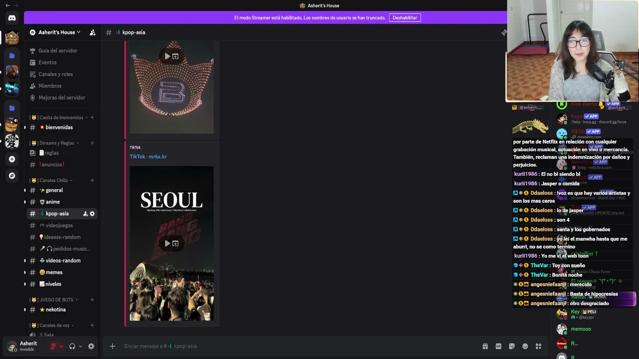Open the Discover servers compass

click(12, 176)
